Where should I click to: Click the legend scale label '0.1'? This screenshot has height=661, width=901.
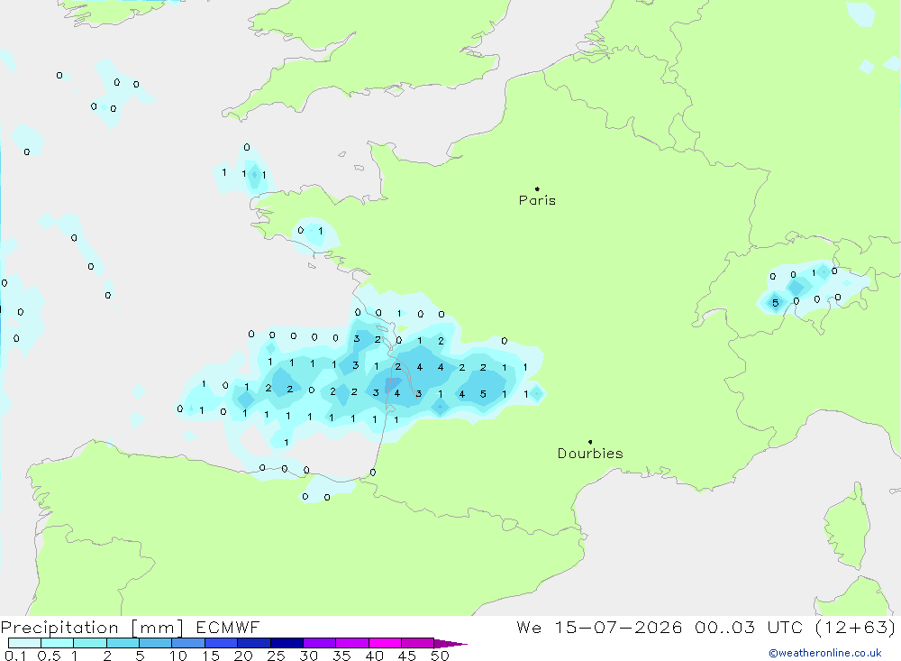tap(15, 656)
